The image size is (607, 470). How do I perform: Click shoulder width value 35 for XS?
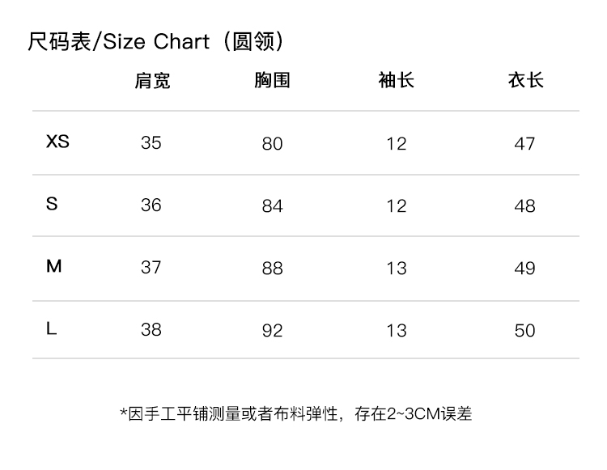(x=151, y=142)
